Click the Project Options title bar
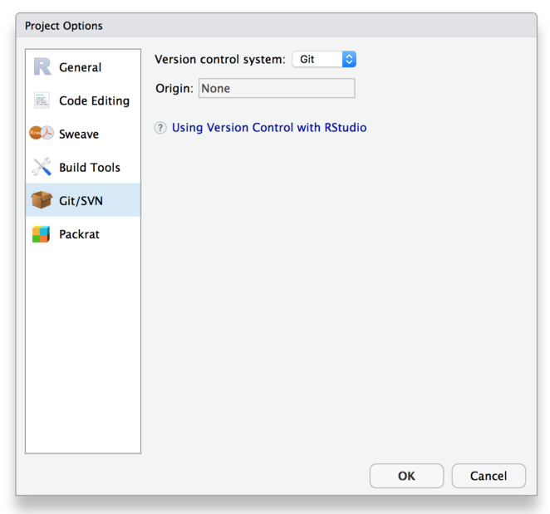The height and width of the screenshot is (514, 550). pos(277,26)
